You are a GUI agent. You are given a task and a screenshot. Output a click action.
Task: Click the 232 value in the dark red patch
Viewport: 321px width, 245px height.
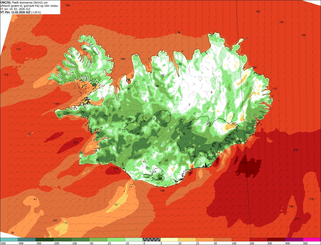(x=75, y=142)
